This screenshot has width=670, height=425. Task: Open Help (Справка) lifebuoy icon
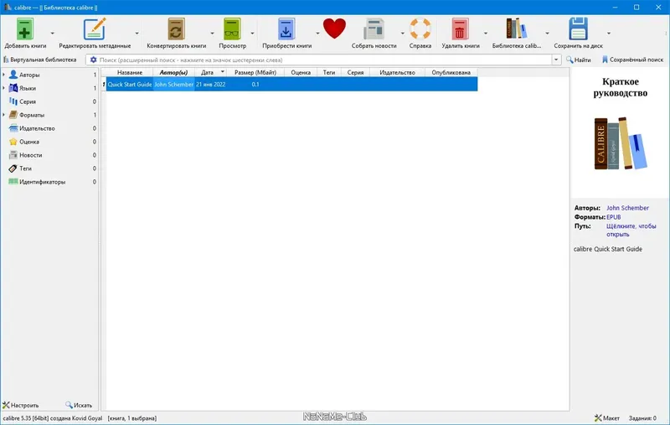(x=420, y=29)
